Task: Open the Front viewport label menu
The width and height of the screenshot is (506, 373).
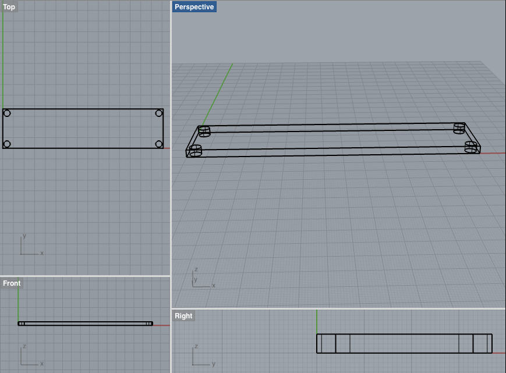Action: click(12, 283)
